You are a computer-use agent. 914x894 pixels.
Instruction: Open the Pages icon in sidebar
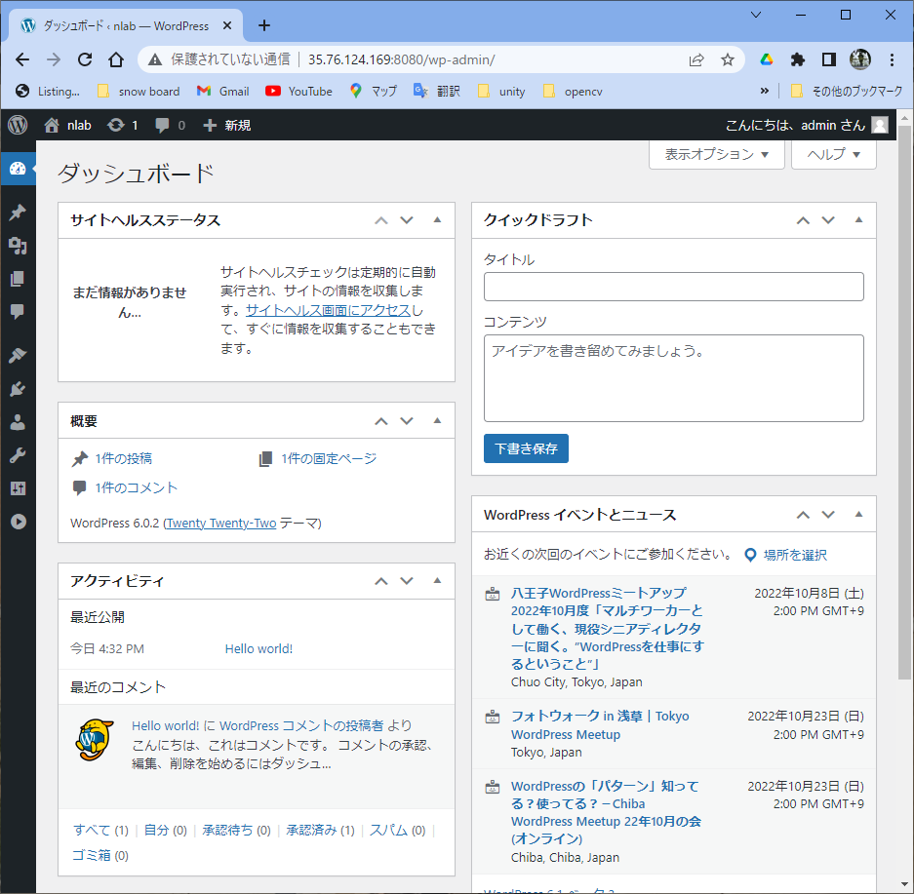click(x=18, y=279)
